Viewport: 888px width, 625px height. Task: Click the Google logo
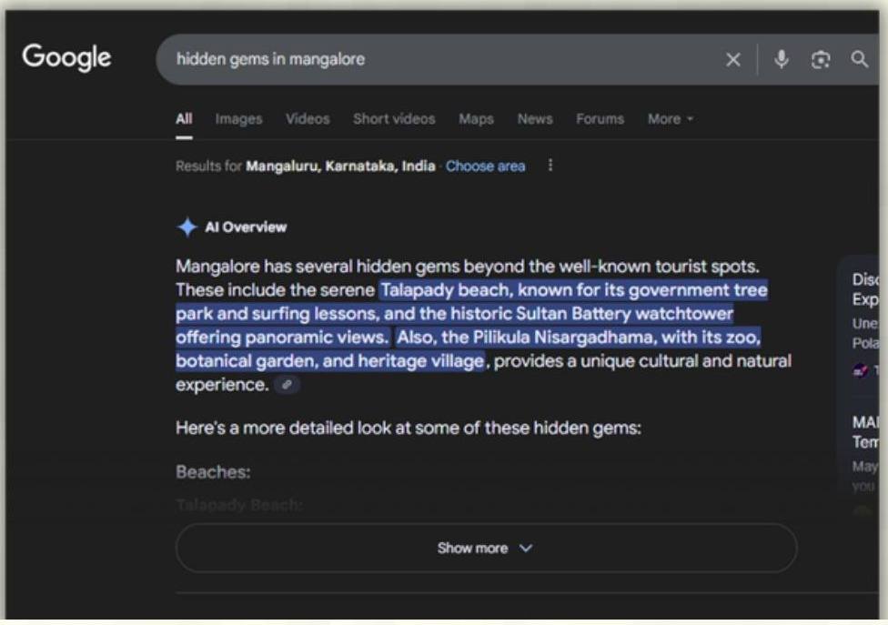coord(66,57)
